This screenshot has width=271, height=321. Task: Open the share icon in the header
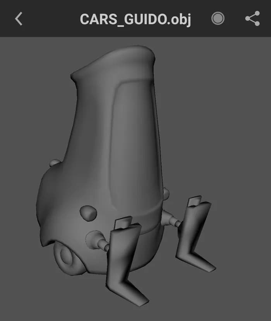[x=252, y=19]
